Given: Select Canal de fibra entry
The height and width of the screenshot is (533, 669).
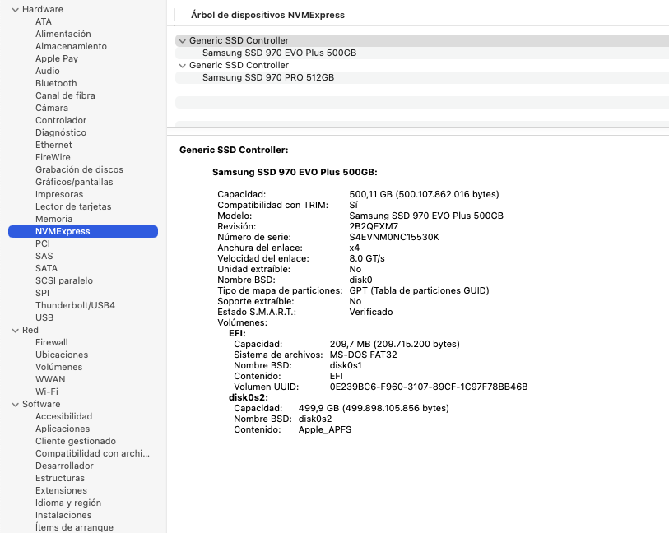Looking at the screenshot, I should [x=65, y=96].
